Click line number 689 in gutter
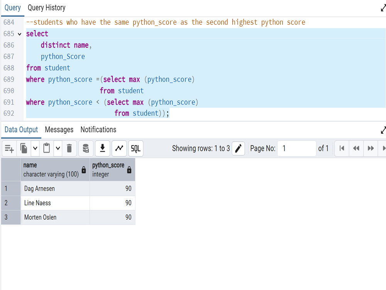 tap(9, 79)
